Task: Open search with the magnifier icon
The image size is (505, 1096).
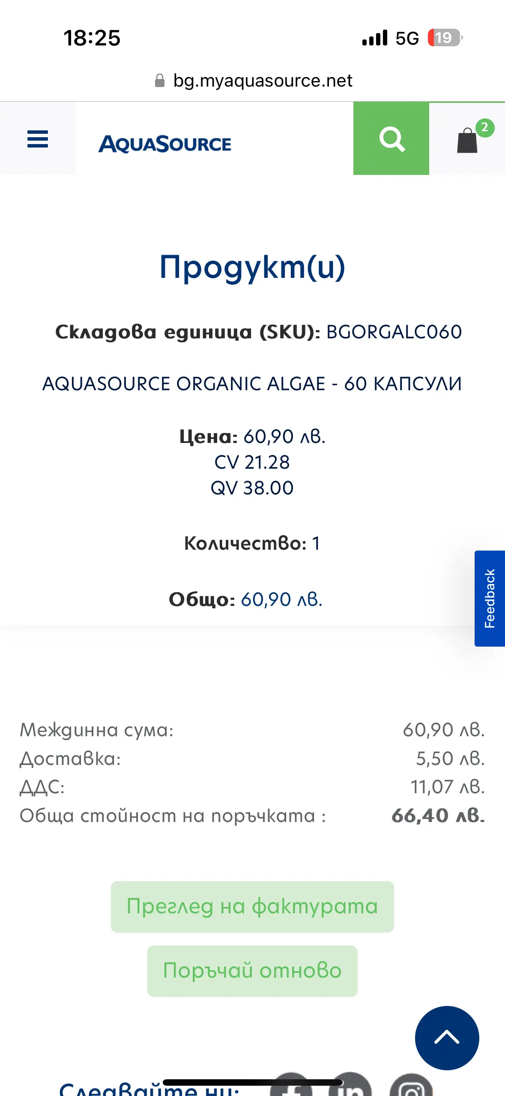Action: pos(391,139)
